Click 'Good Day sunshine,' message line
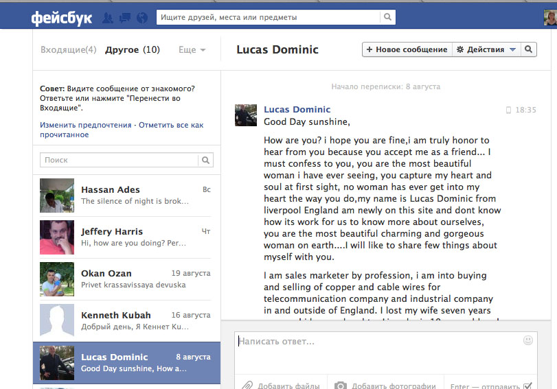Screen dimensions: 557x389 click(307, 121)
